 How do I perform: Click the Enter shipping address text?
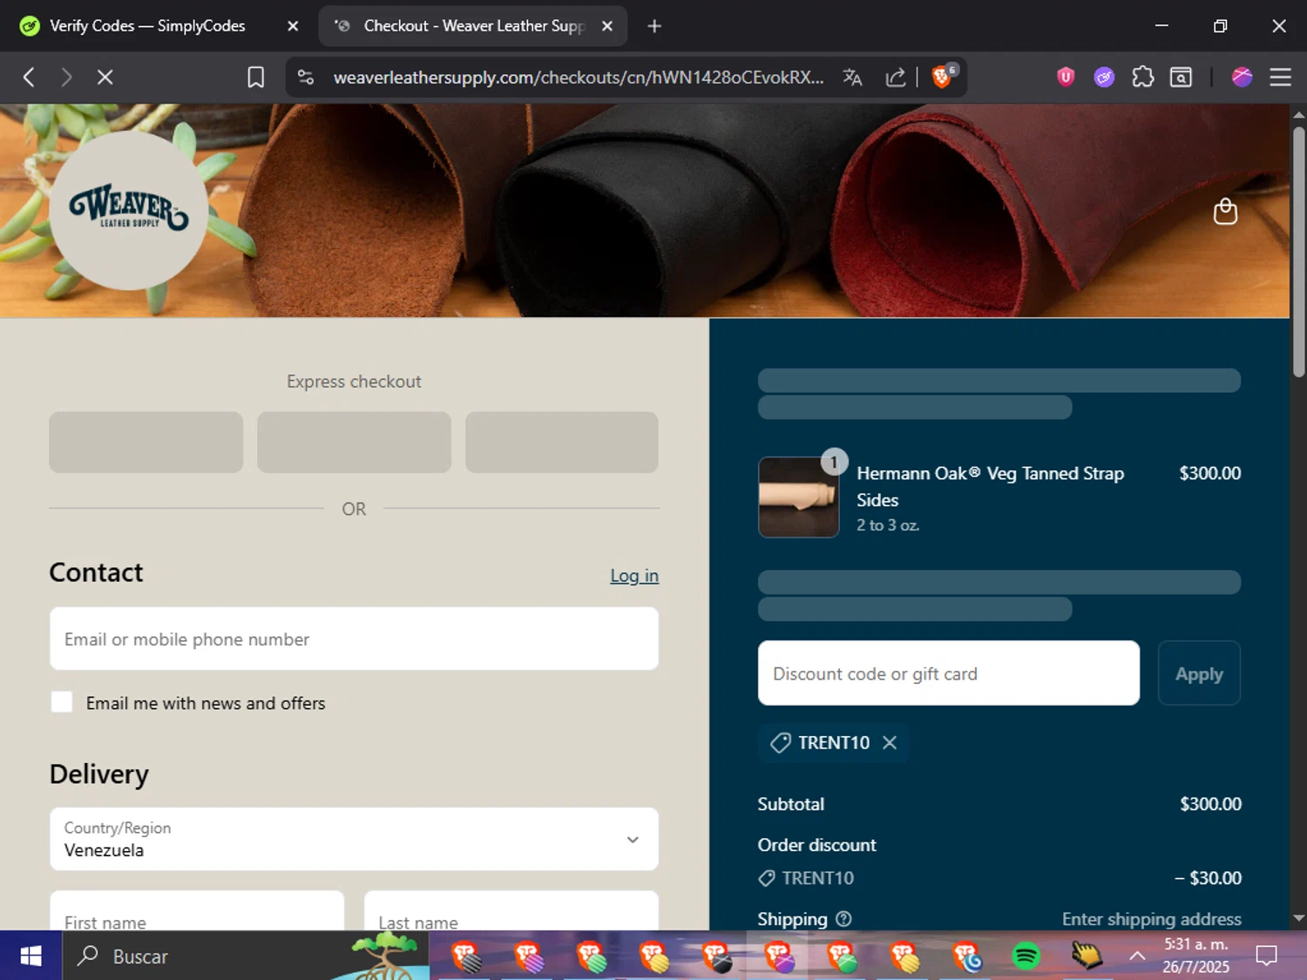pyautogui.click(x=1151, y=919)
